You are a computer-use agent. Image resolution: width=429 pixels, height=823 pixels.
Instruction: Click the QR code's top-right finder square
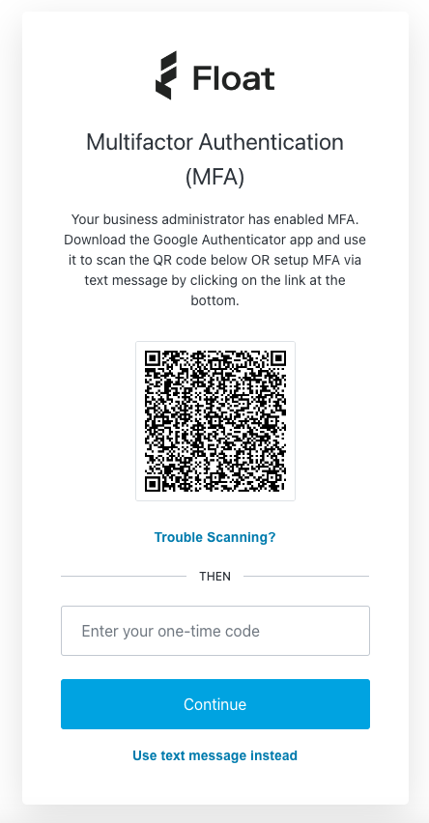pyautogui.click(x=277, y=358)
